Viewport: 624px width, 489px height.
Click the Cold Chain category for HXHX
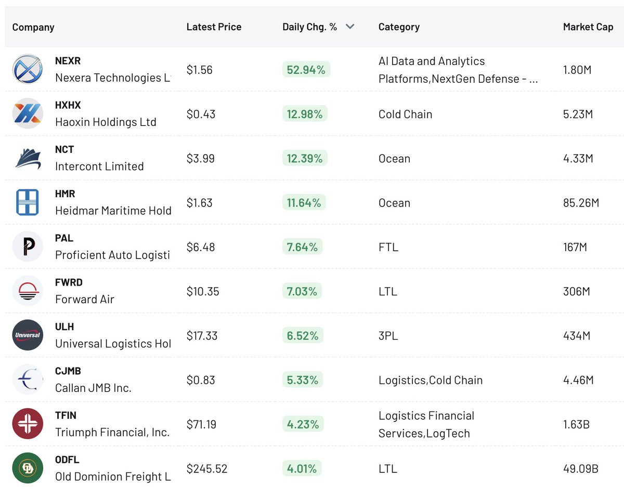tap(405, 114)
